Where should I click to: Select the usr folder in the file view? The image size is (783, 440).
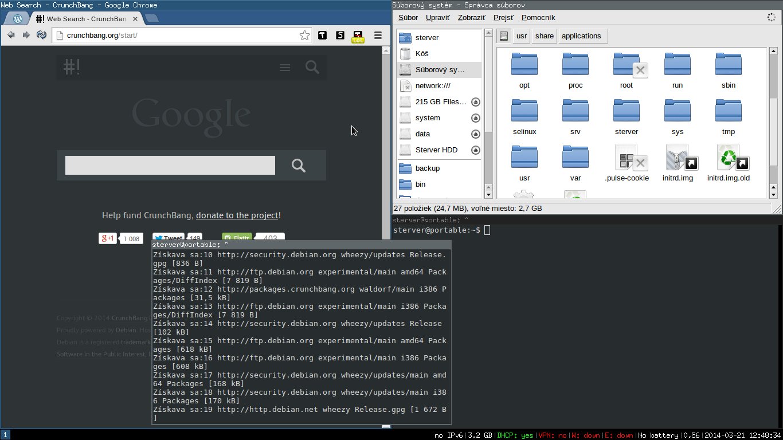coord(524,158)
